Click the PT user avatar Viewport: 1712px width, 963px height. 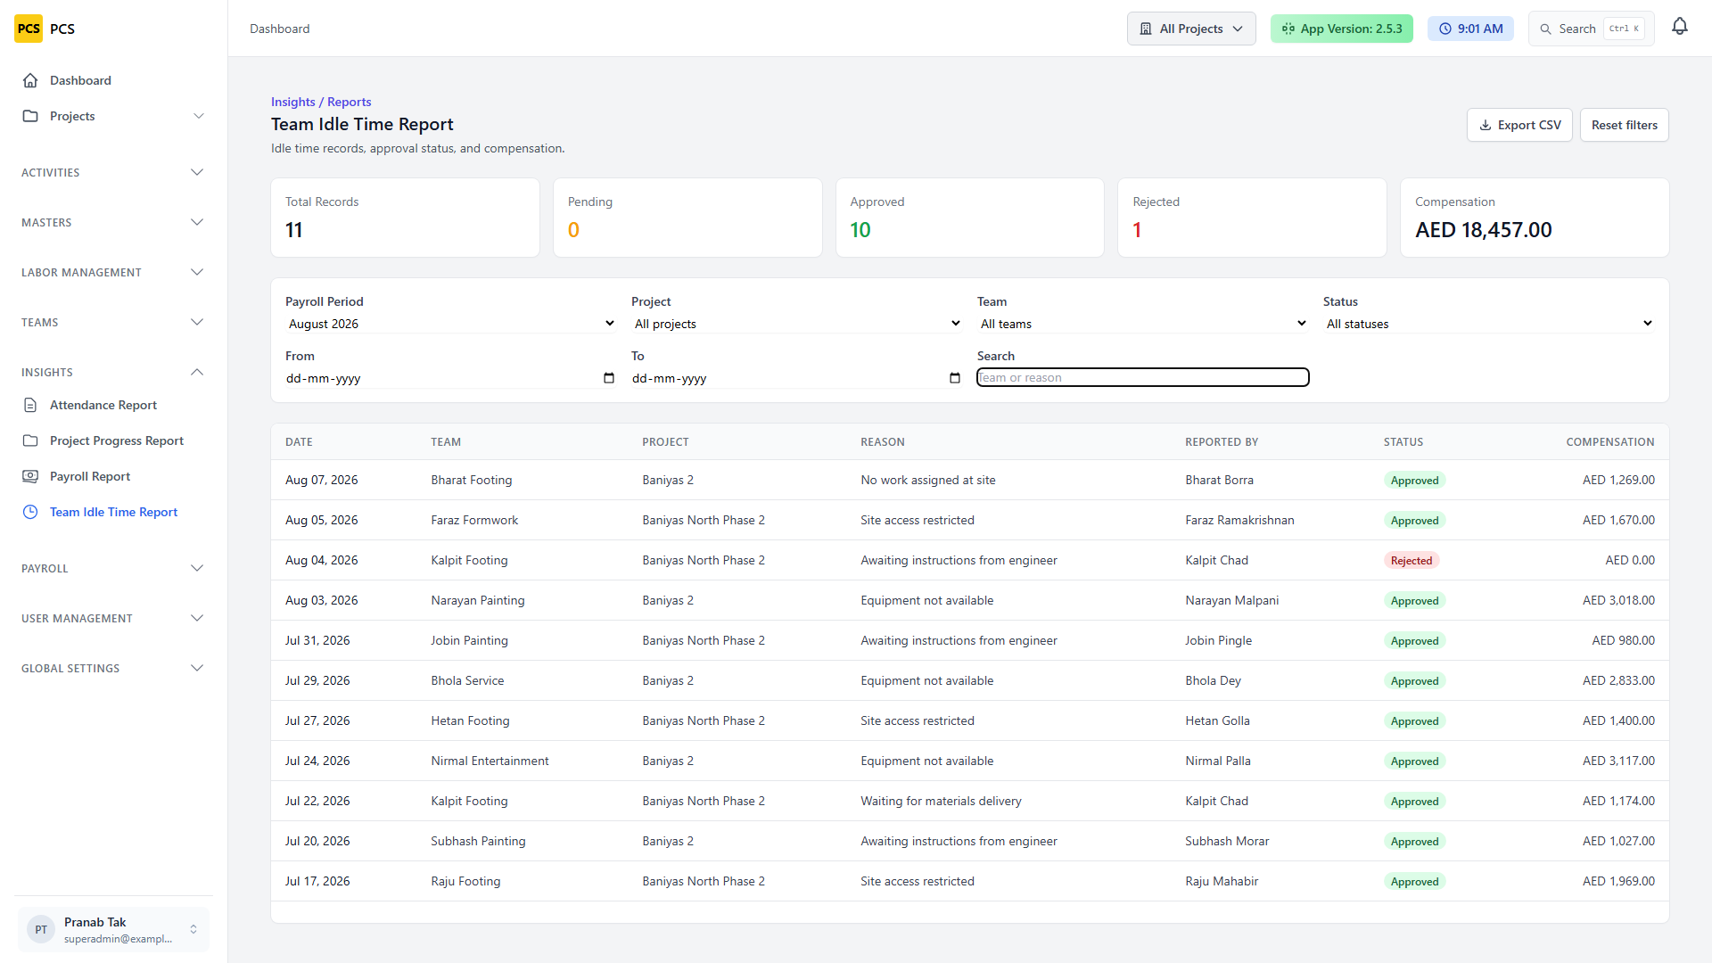click(41, 929)
